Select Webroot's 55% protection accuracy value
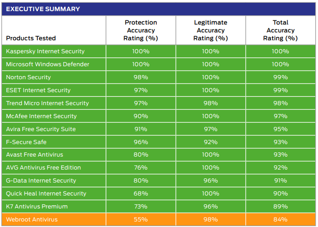The image size is (318, 227). [x=141, y=219]
